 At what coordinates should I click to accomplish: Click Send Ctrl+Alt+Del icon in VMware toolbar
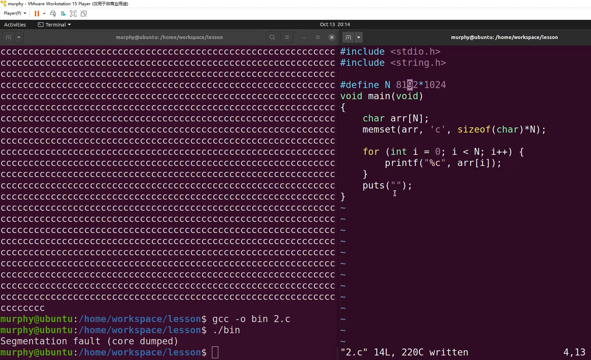[53, 14]
